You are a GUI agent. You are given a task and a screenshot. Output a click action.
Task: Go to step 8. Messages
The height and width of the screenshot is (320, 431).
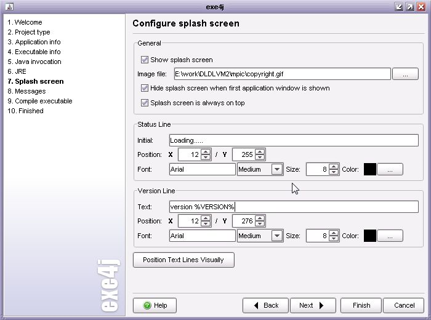pyautogui.click(x=26, y=91)
